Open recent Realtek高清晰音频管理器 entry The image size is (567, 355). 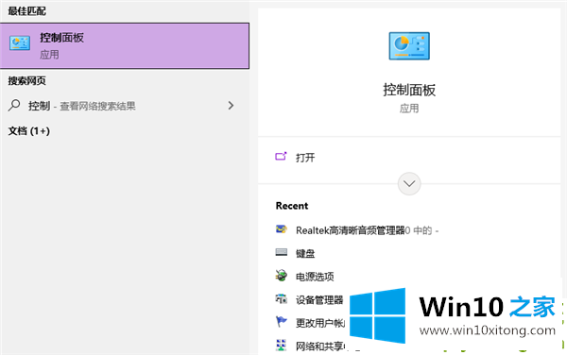pyautogui.click(x=367, y=230)
